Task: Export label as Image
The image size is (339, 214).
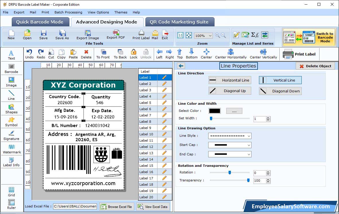Action: pyautogui.click(x=87, y=35)
